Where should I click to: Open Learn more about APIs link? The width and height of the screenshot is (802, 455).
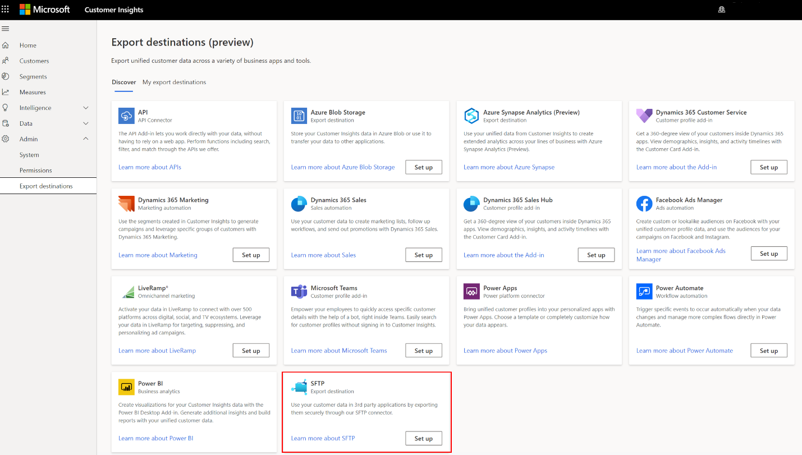coord(150,167)
